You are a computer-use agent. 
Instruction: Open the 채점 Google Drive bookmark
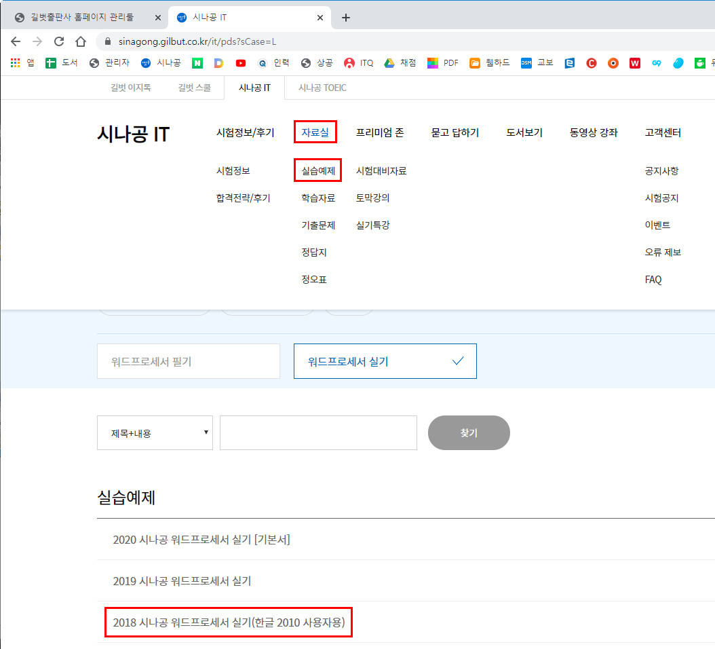point(400,62)
